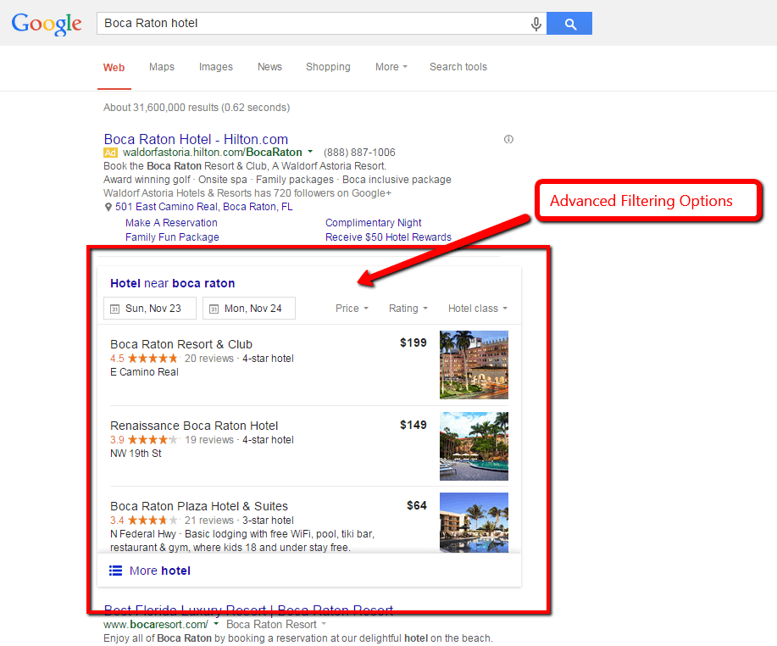777x646 pixels.
Task: Click the (888) 887-1006 phone number
Action: click(359, 153)
